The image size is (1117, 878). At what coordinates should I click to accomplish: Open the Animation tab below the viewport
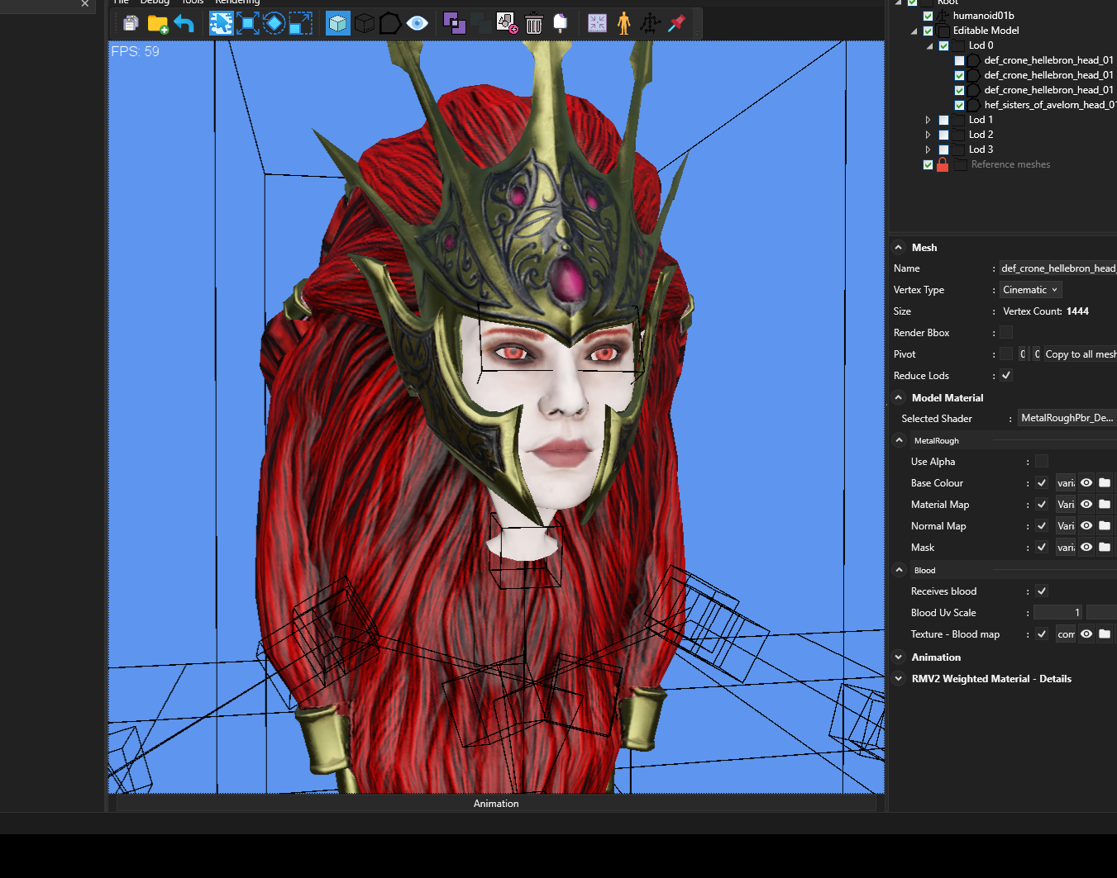click(x=496, y=804)
